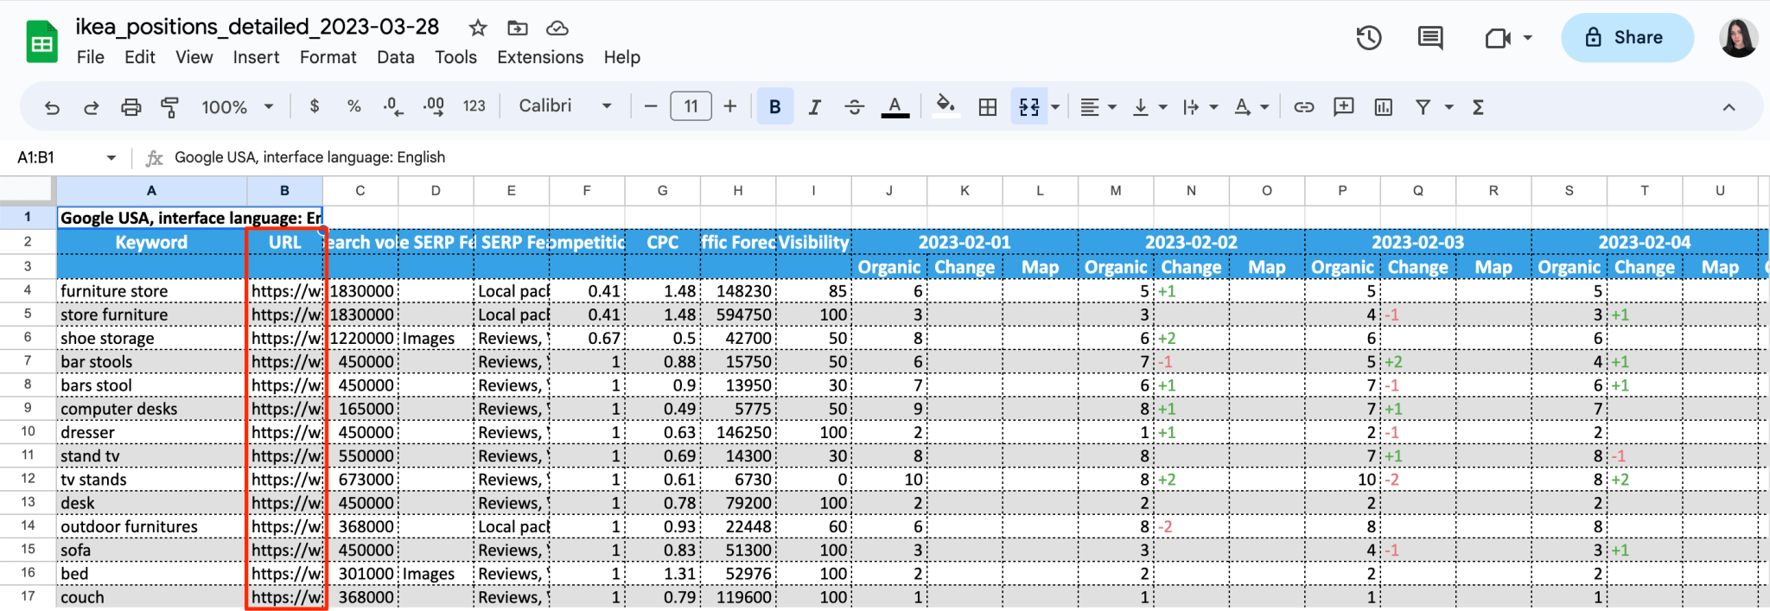Viewport: 1770px width, 611px height.
Task: Move the file to a folder
Action: (x=518, y=28)
